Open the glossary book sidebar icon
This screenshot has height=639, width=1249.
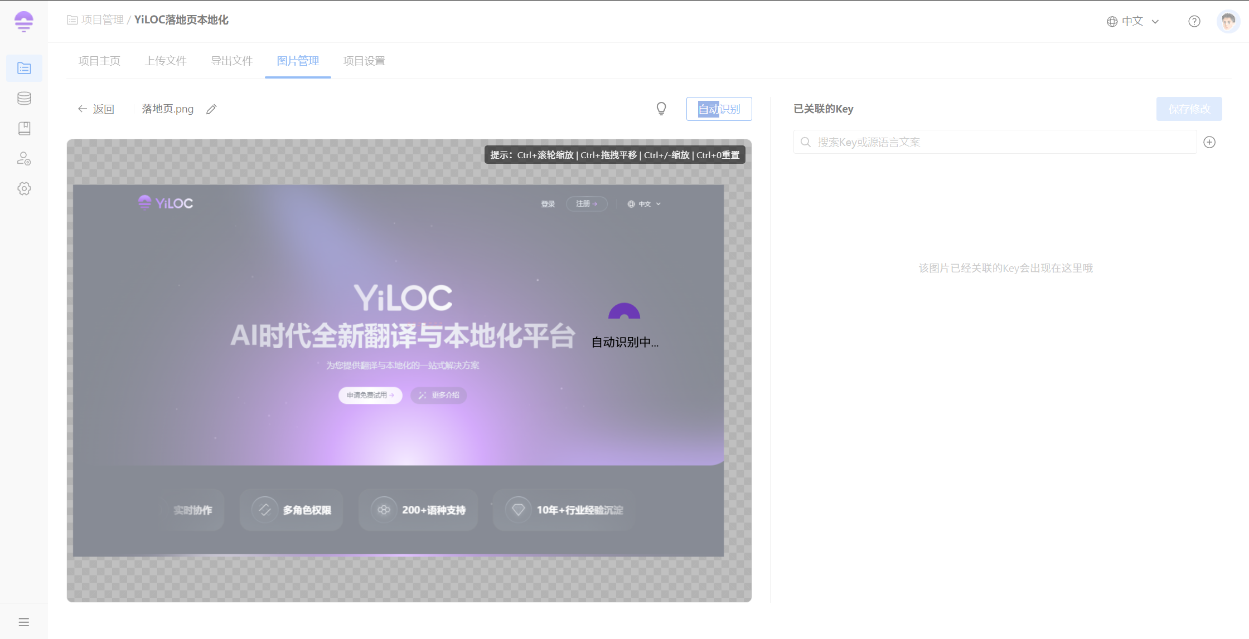(x=24, y=129)
